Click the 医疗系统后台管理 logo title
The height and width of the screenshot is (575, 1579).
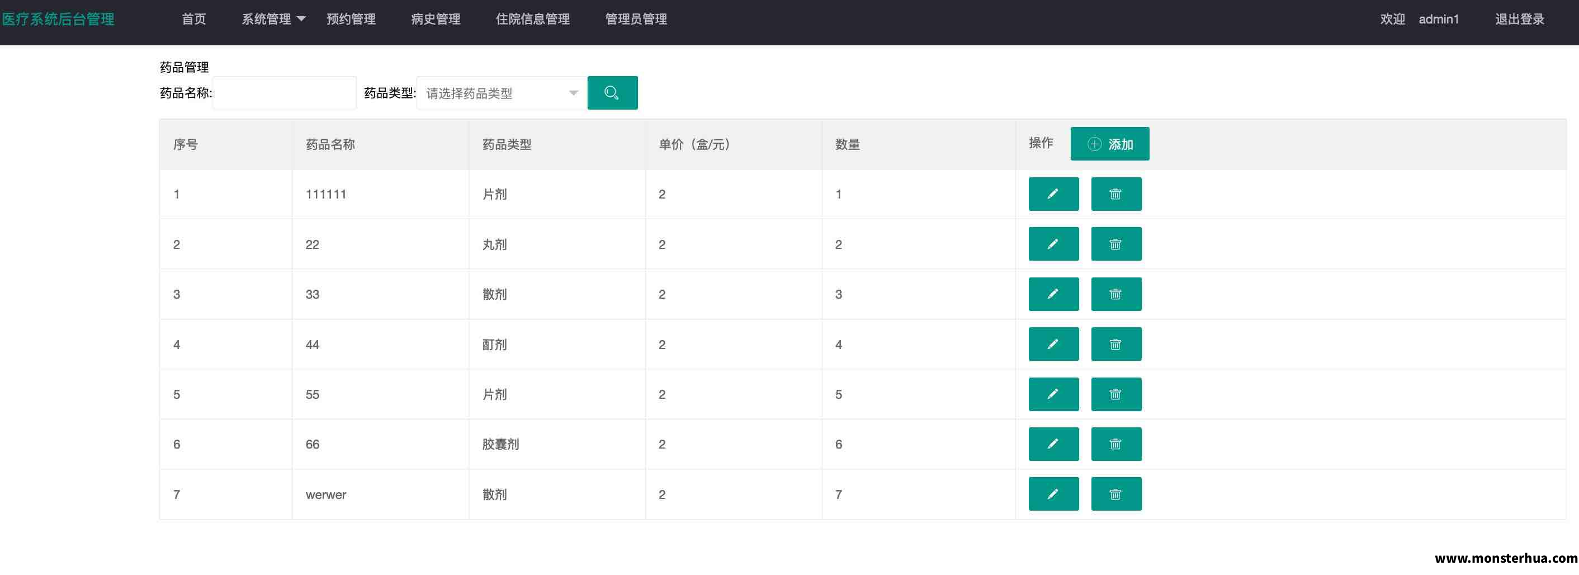point(58,20)
